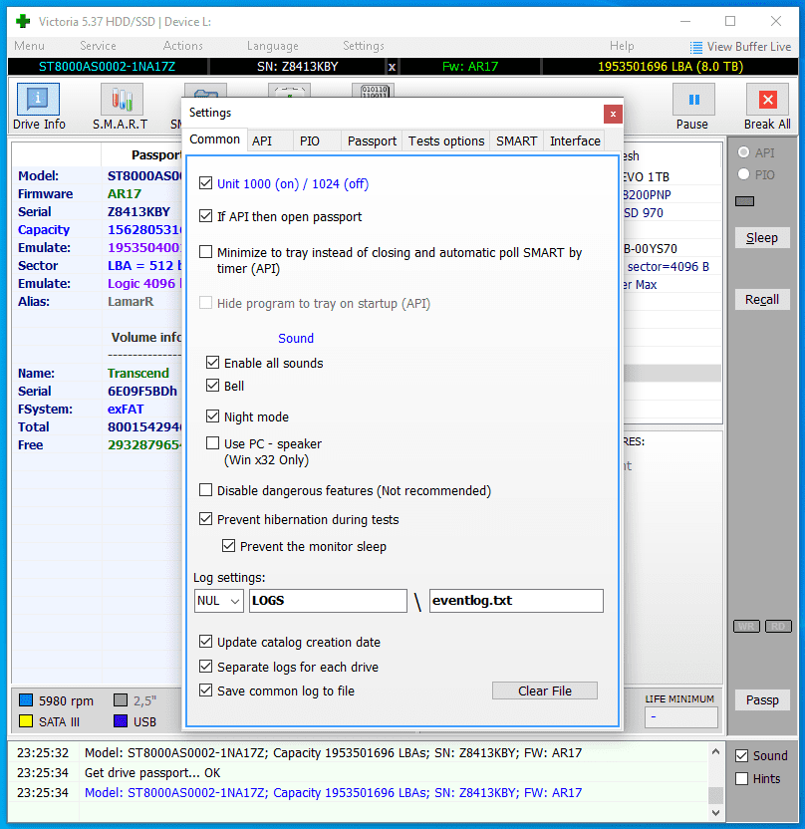Toggle Separate logs for each drive
Viewport: 805px width, 829px height.
pos(205,667)
